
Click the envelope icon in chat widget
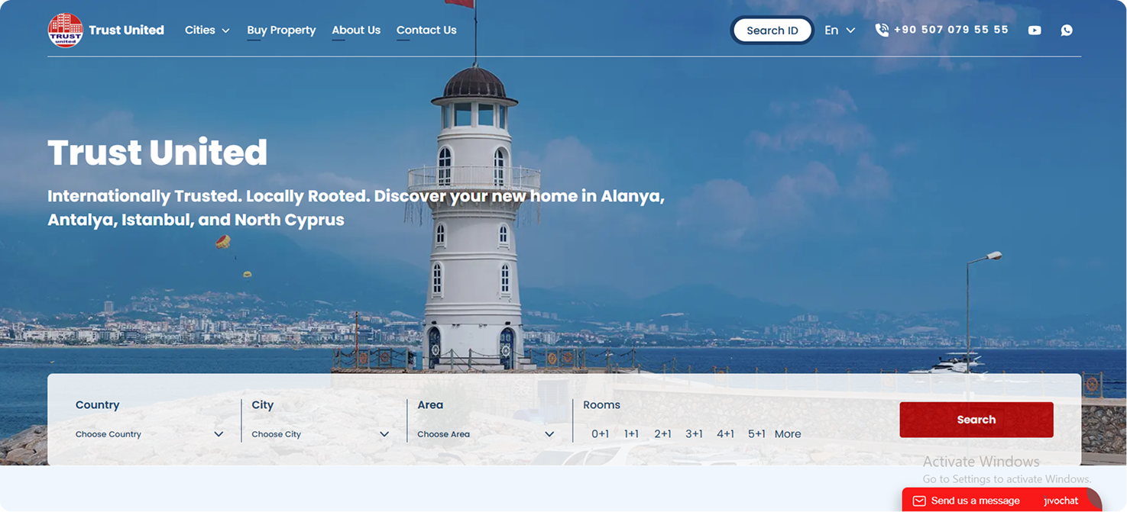pyautogui.click(x=919, y=501)
